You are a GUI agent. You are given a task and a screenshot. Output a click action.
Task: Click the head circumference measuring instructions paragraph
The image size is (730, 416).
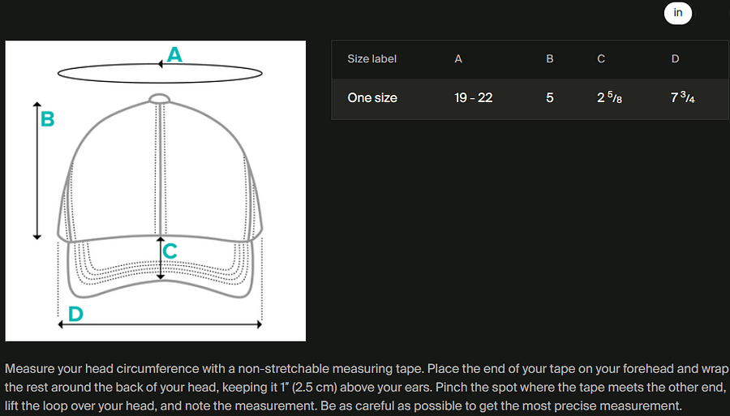pos(366,387)
